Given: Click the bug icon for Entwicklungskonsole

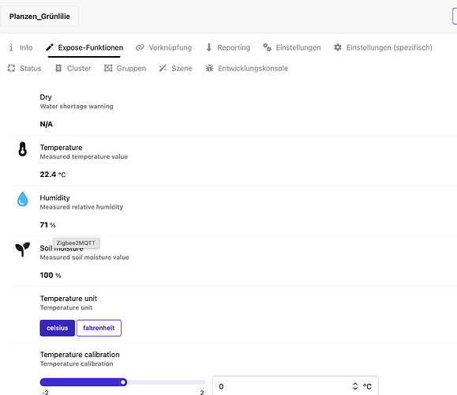Looking at the screenshot, I should [x=209, y=68].
